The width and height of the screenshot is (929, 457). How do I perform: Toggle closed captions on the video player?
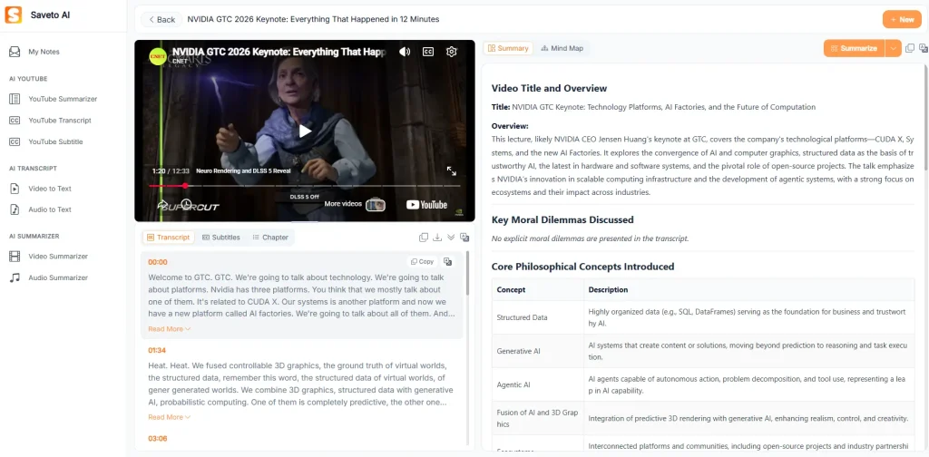click(427, 52)
